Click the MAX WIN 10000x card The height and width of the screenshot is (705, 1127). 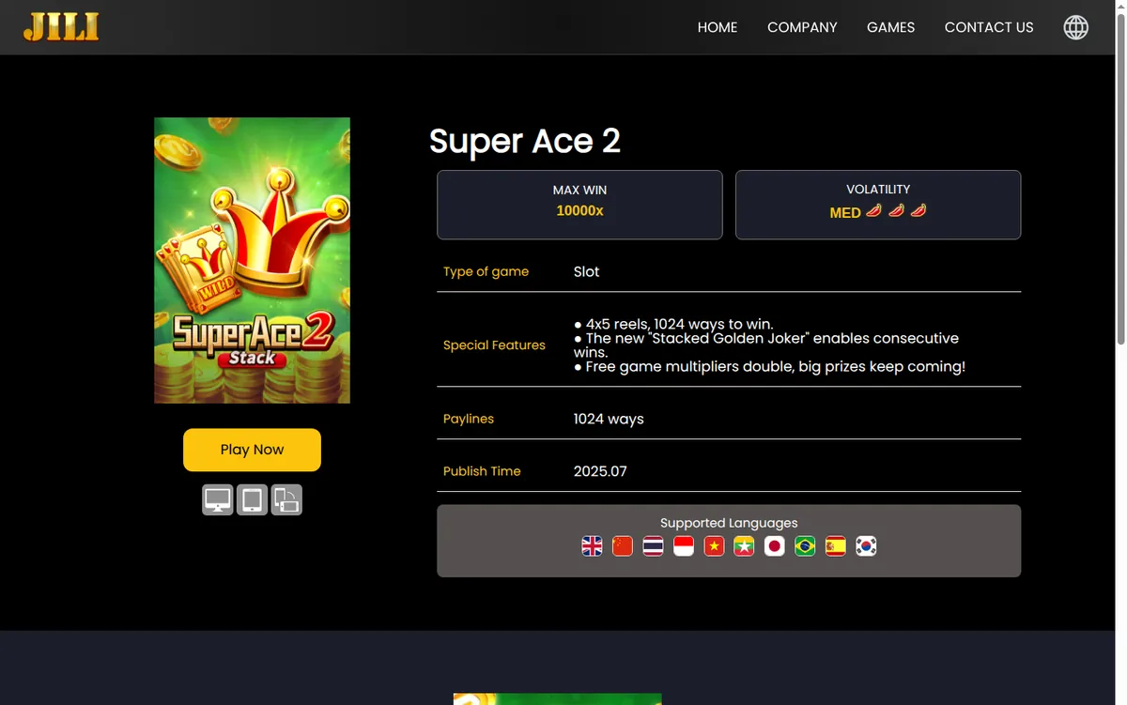tap(579, 205)
